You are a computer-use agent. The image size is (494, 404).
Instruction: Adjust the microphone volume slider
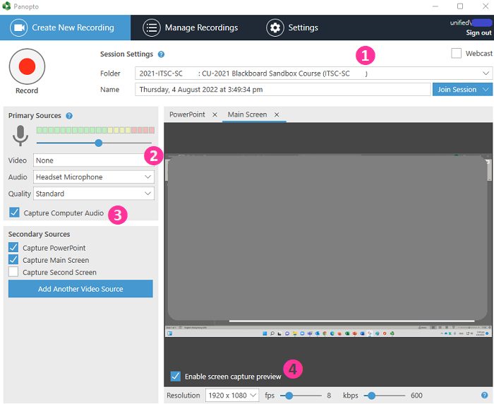tap(99, 143)
